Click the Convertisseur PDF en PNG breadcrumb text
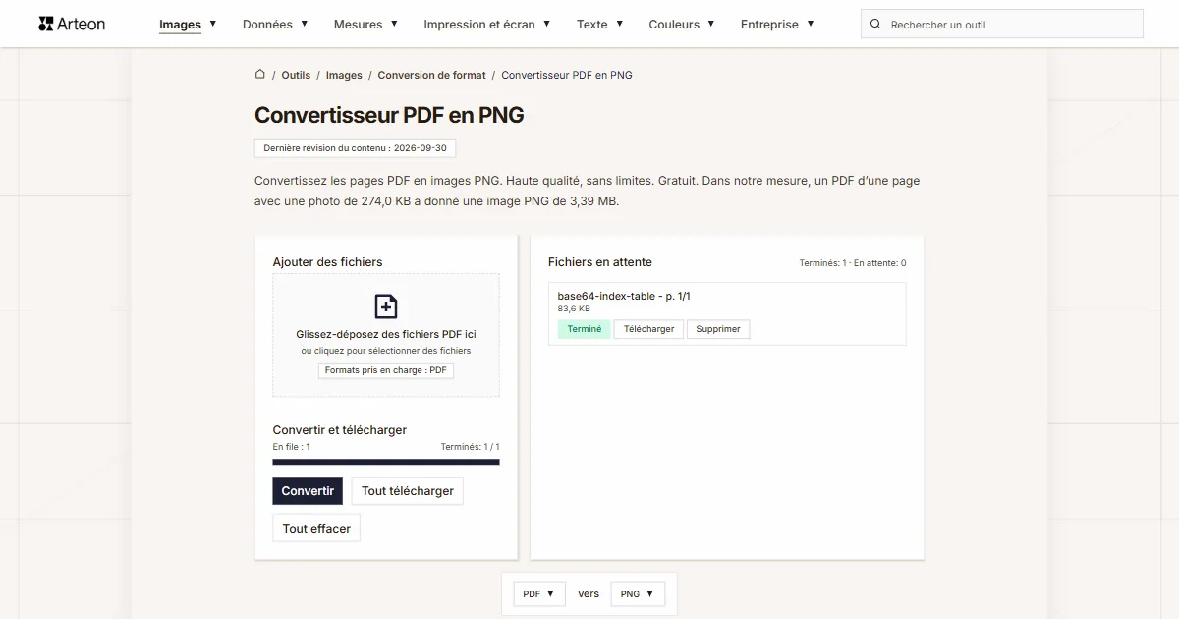1179x619 pixels. coord(567,75)
